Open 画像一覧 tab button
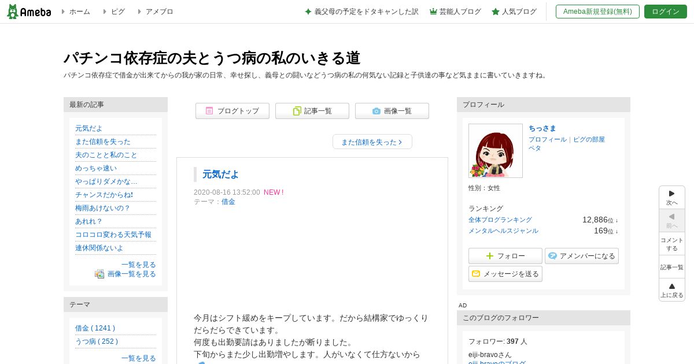Viewport: 694px width, 364px height. 392,111
